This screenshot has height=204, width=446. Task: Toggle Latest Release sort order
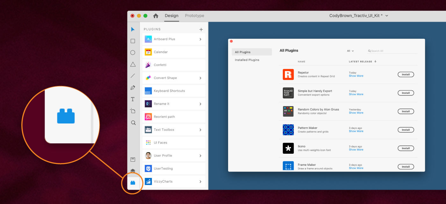click(375, 61)
